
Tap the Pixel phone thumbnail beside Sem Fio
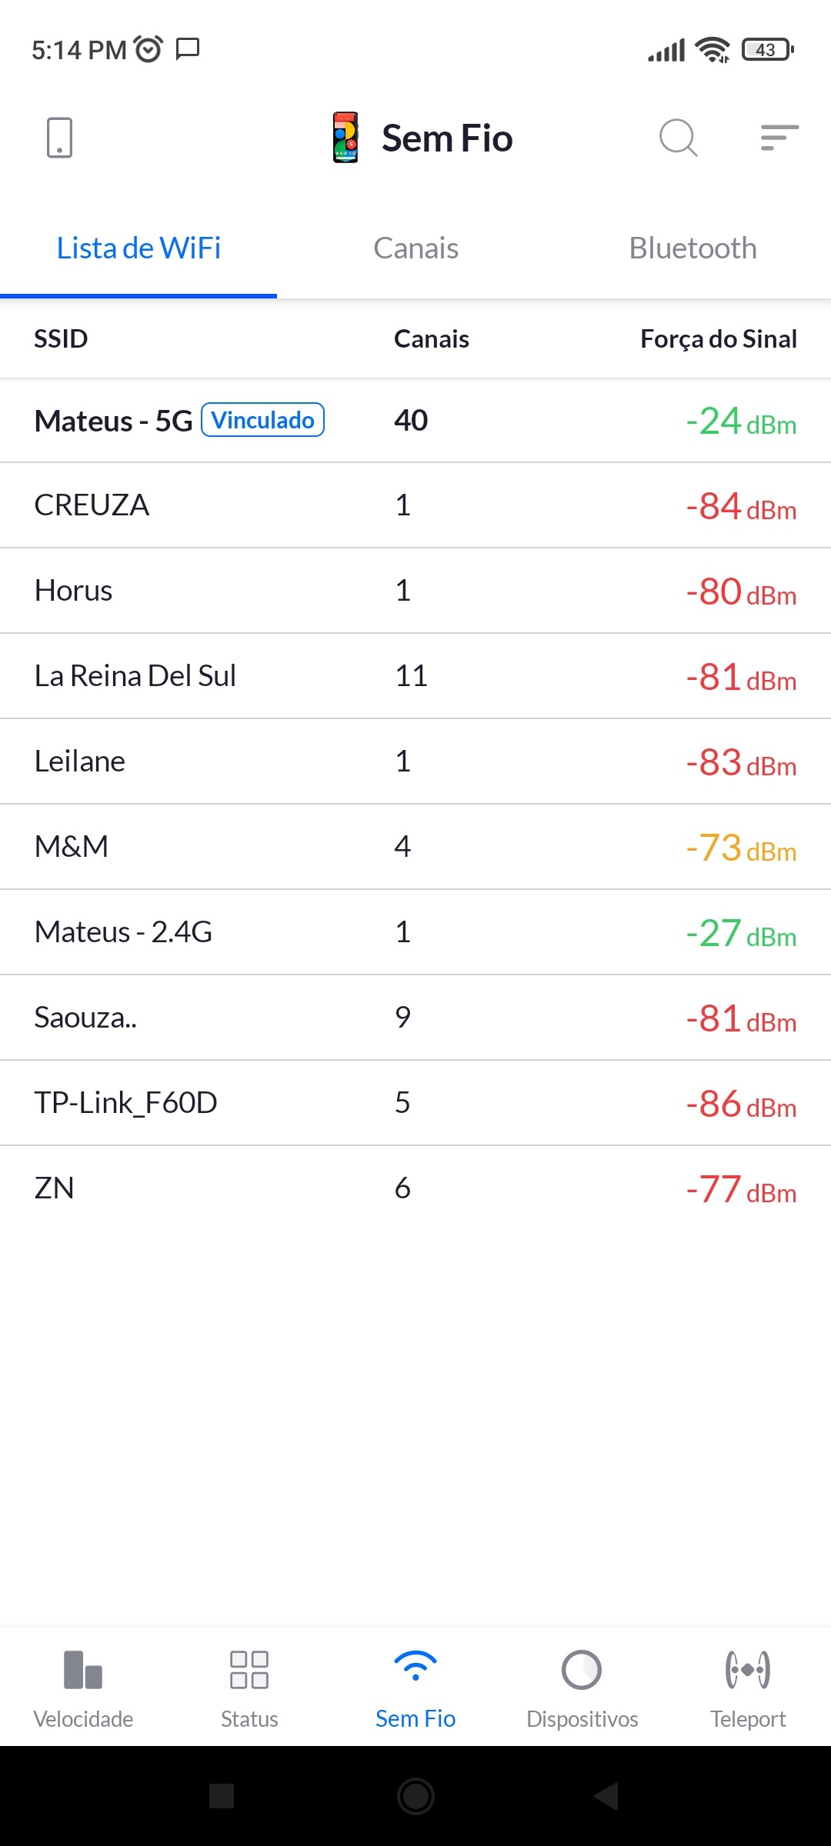[x=345, y=138]
